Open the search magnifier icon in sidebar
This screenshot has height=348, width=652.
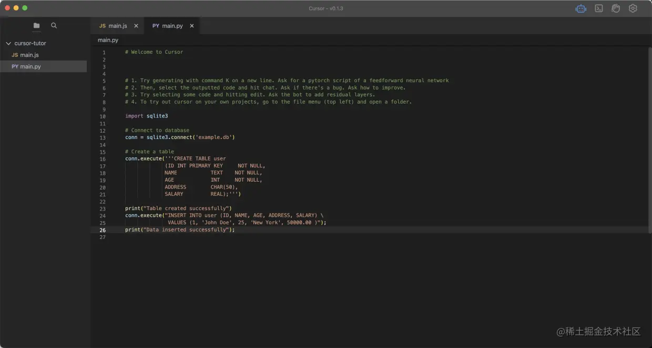pyautogui.click(x=54, y=25)
